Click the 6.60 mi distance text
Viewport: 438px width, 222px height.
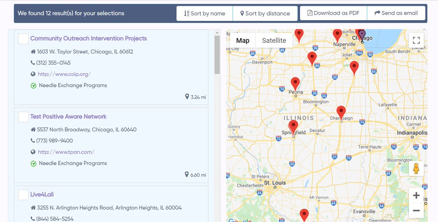coord(199,175)
